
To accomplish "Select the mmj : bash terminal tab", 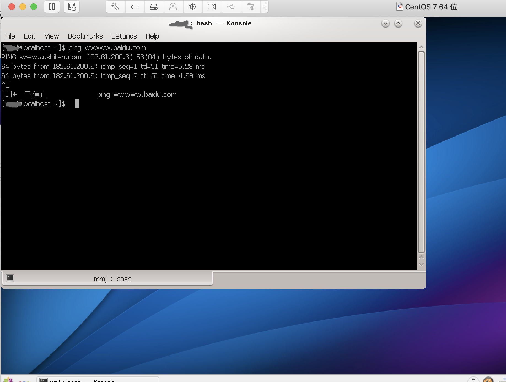I will pos(112,279).
